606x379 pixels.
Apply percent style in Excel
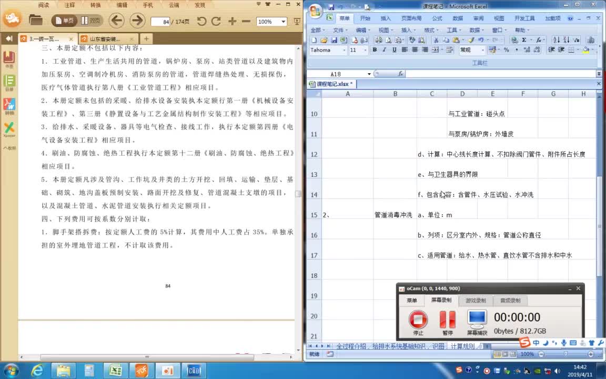pyautogui.click(x=506, y=50)
